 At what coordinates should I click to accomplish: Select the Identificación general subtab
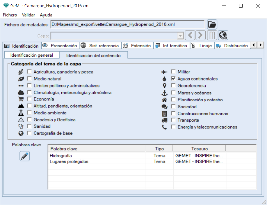point(31,55)
